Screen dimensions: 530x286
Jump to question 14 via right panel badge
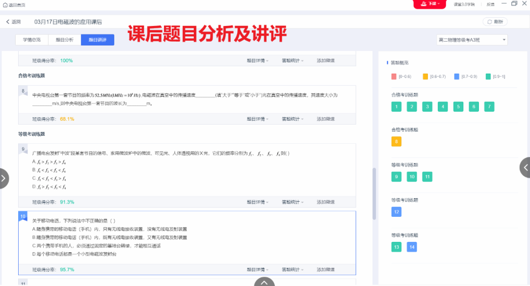coord(411,247)
